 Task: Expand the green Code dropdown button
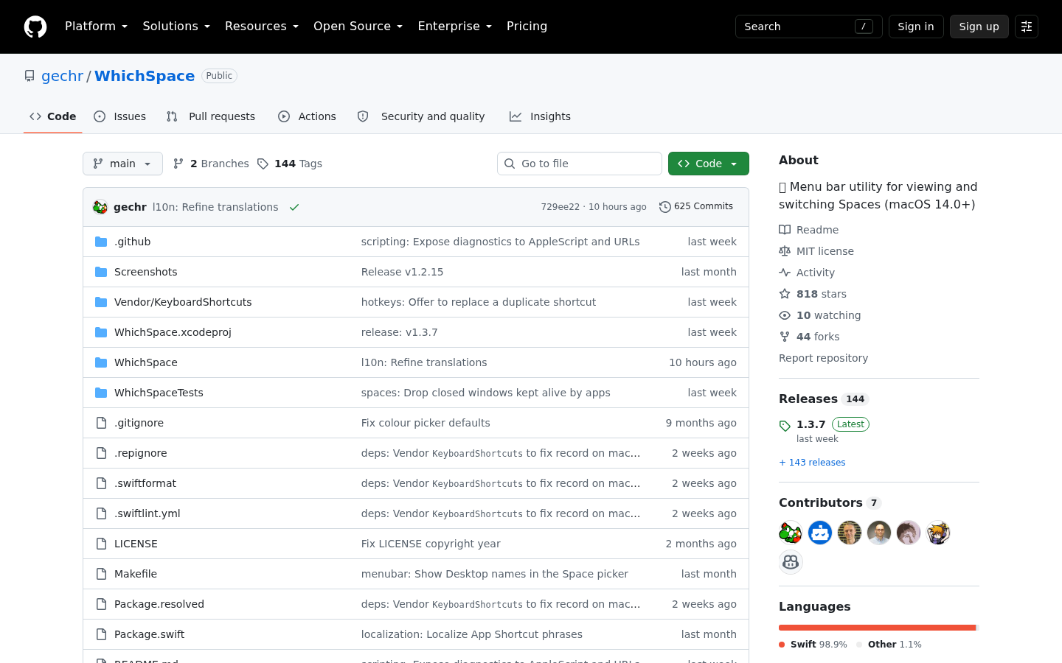(709, 164)
